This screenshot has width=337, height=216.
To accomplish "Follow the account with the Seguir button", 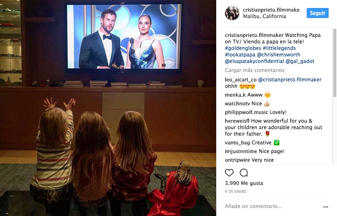I will 317,13.
